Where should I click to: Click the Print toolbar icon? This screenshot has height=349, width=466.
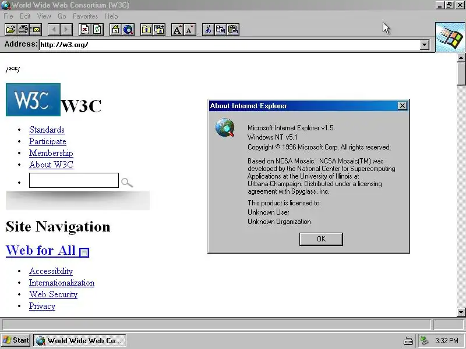[23, 30]
